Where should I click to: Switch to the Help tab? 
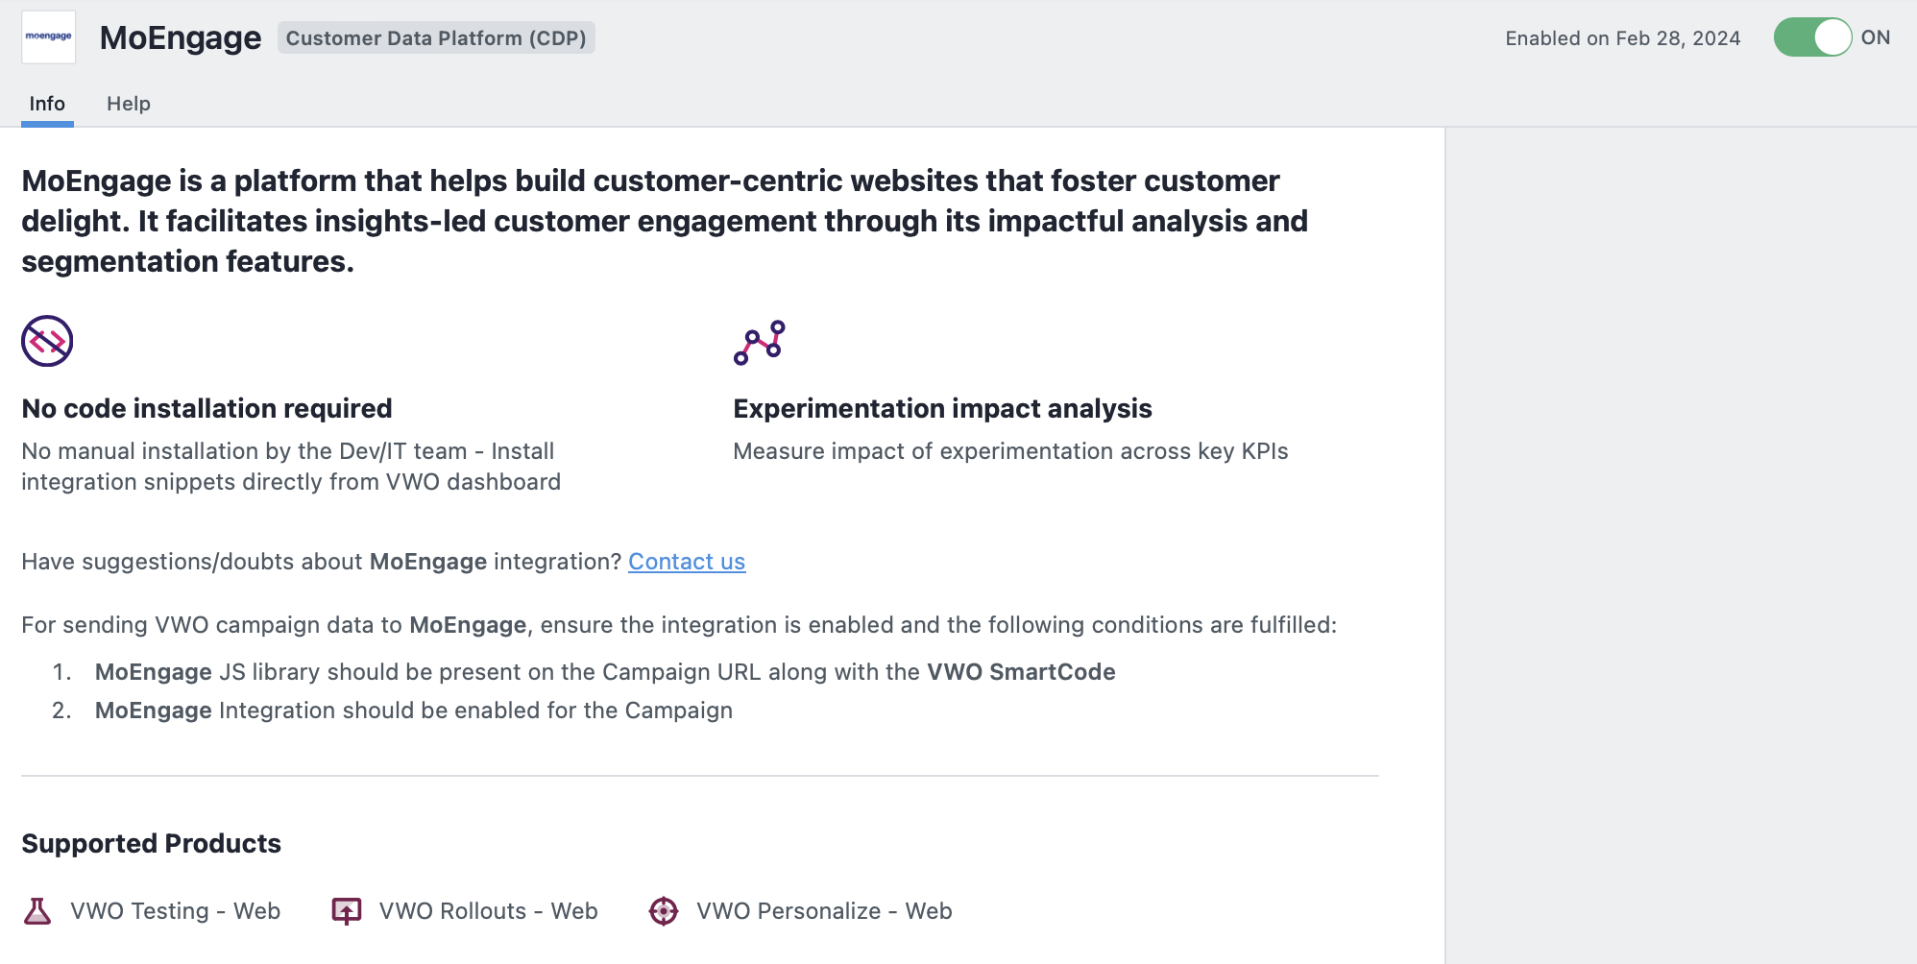coord(129,104)
